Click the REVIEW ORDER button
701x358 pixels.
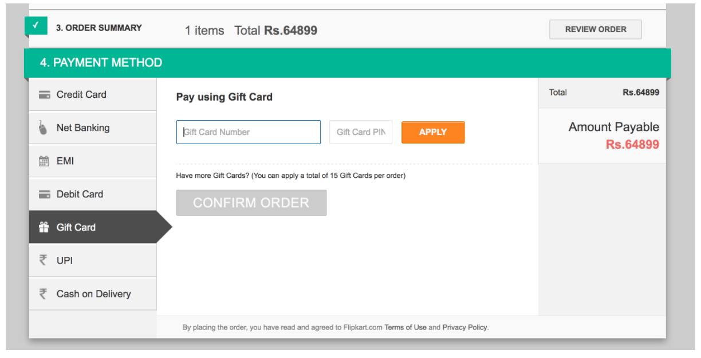[x=595, y=29]
